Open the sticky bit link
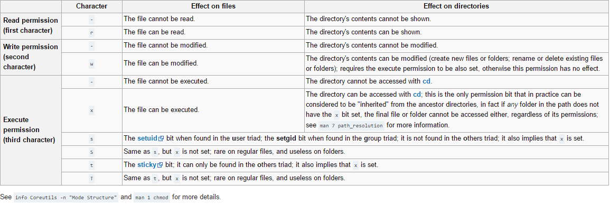This screenshot has height=204, width=610. coord(147,165)
